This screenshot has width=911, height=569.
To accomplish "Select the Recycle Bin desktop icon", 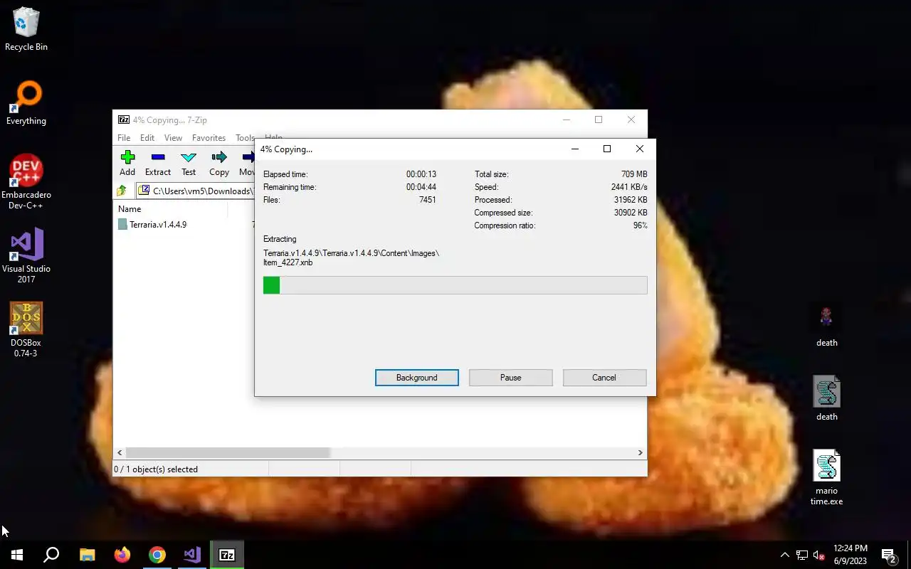I will (x=26, y=29).
